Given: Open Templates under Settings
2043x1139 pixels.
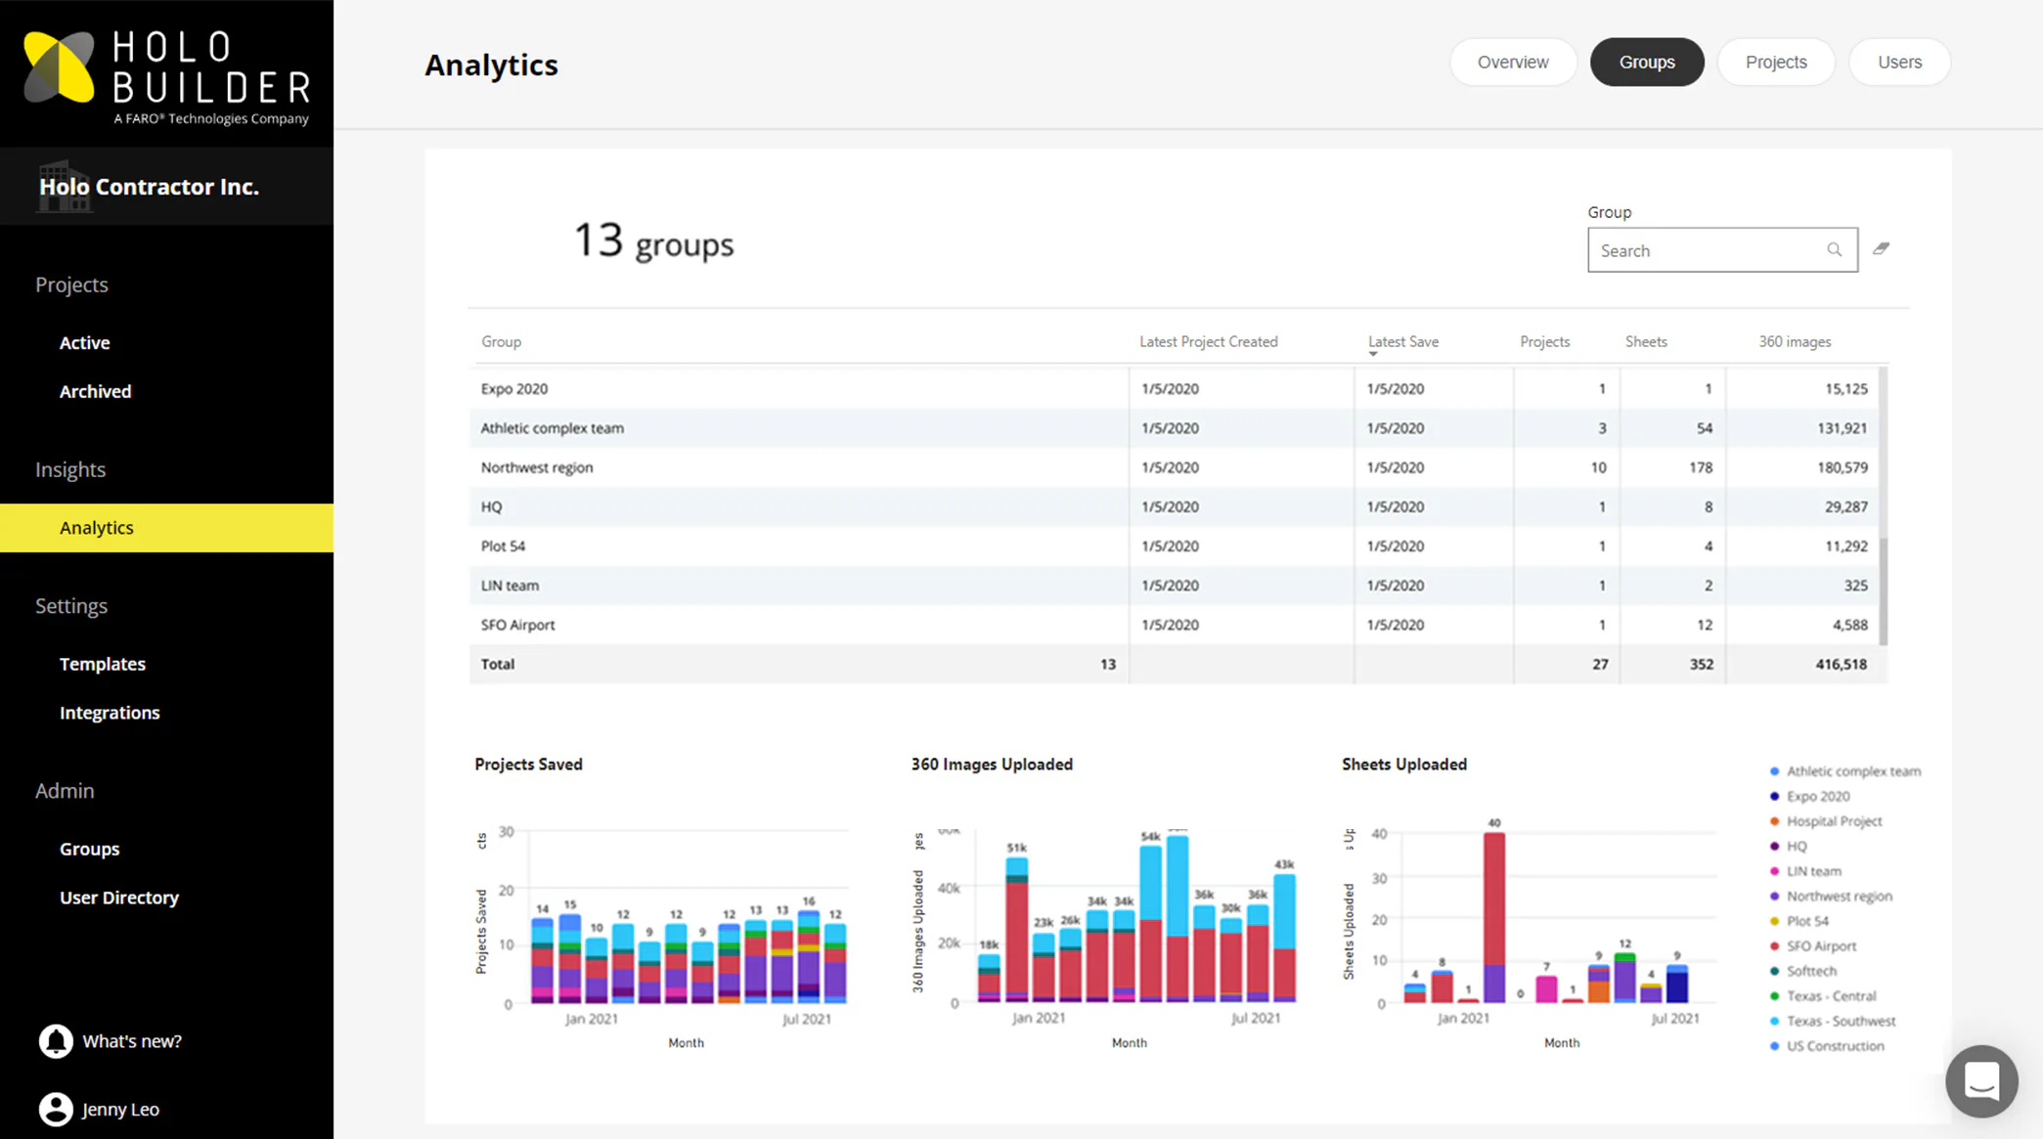Looking at the screenshot, I should coord(103,664).
